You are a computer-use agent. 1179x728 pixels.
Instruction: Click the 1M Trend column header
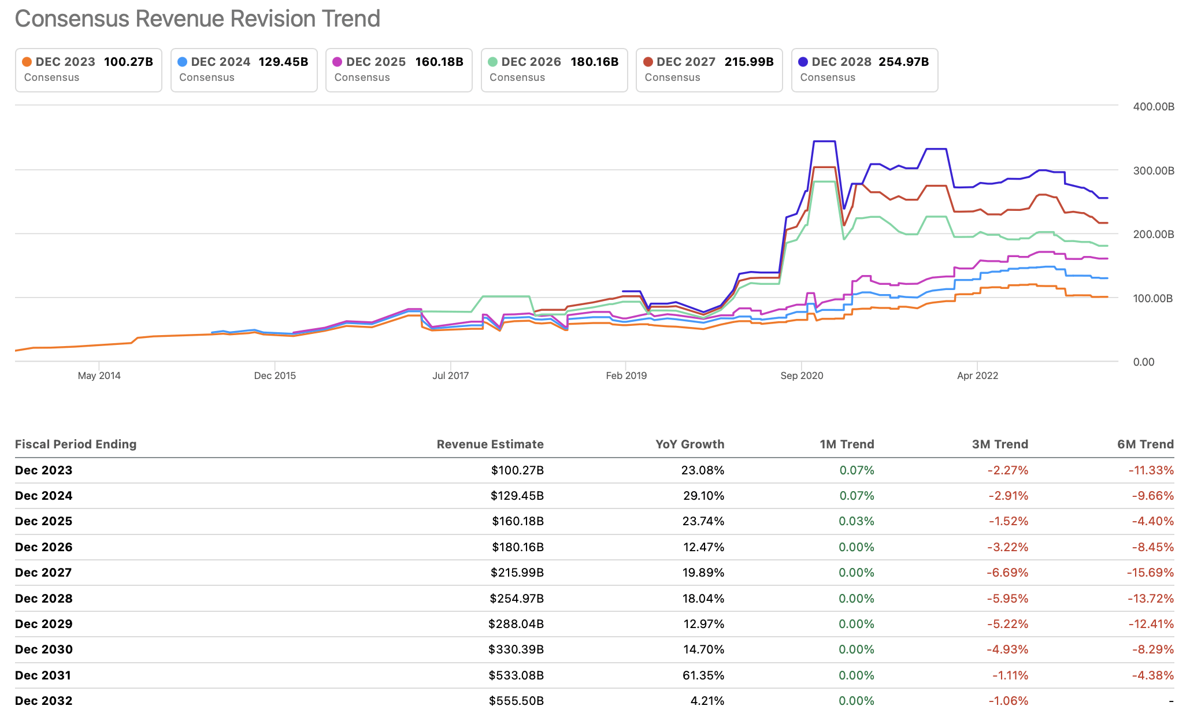[846, 444]
